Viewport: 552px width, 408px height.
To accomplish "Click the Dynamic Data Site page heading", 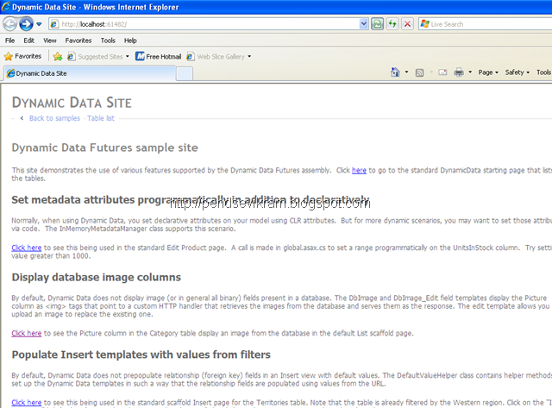I will pyautogui.click(x=72, y=103).
